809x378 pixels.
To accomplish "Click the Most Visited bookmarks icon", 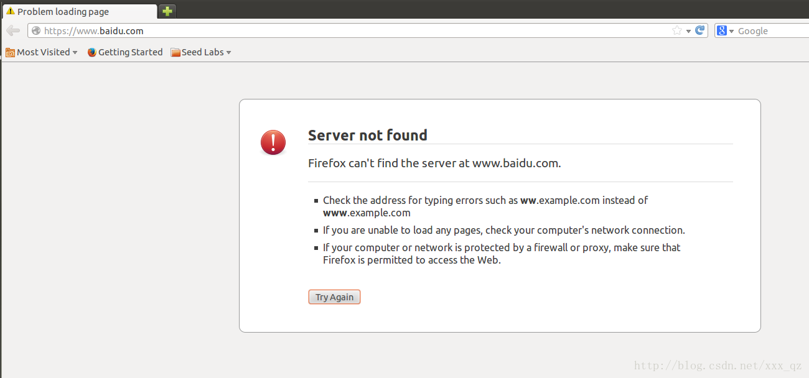I will [x=10, y=52].
